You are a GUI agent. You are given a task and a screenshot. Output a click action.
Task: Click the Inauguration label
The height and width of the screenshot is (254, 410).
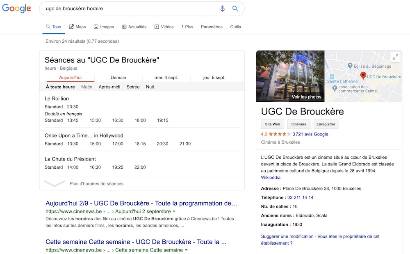coord(275,224)
